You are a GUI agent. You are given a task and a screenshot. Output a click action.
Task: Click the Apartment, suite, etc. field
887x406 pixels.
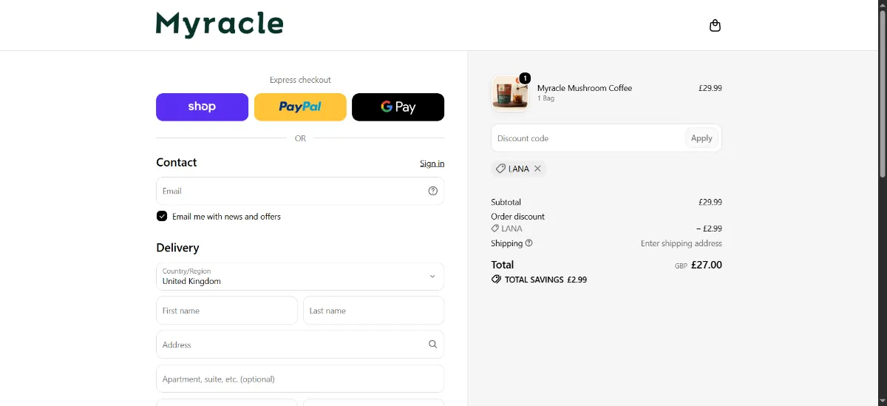click(300, 379)
